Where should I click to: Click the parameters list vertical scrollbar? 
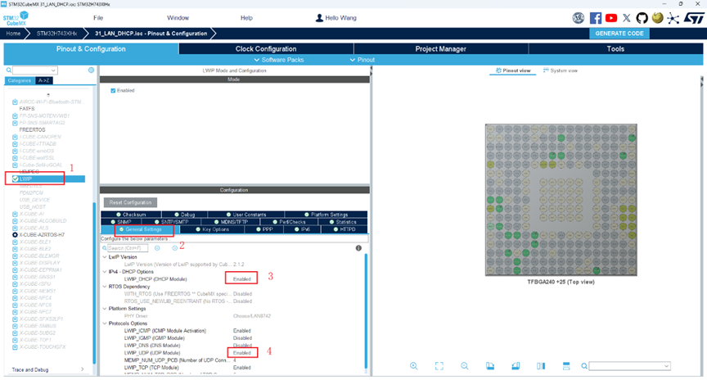coord(366,311)
